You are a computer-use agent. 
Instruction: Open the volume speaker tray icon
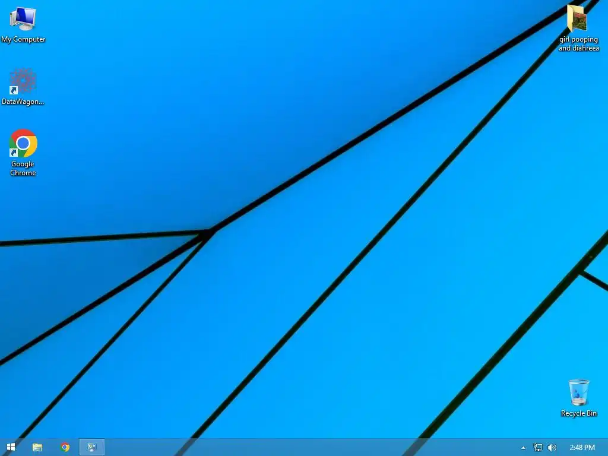tap(552, 448)
